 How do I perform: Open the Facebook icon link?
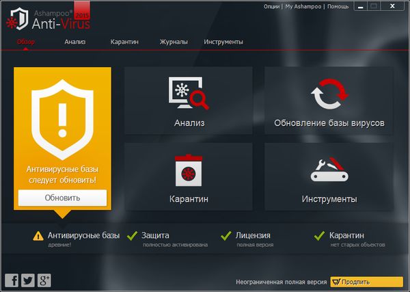coord(12,280)
